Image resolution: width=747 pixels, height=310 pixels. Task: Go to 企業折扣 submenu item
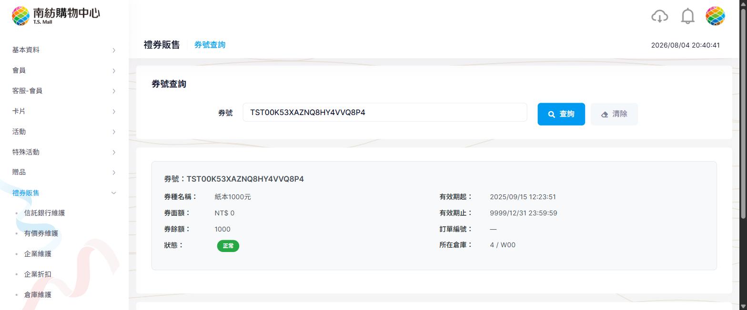pyautogui.click(x=38, y=274)
